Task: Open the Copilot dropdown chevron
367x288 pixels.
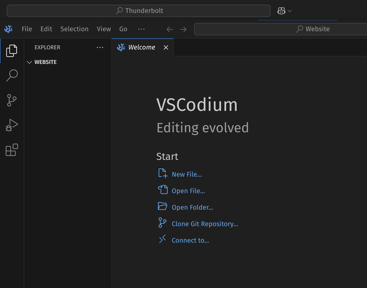Action: point(290,11)
